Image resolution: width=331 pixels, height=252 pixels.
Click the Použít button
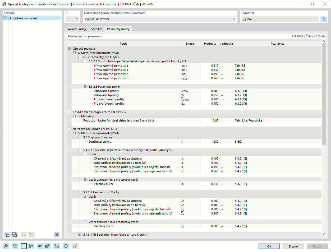pos(317,246)
